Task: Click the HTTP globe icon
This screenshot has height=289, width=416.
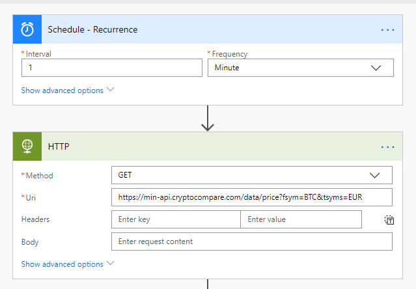Action: click(x=27, y=146)
